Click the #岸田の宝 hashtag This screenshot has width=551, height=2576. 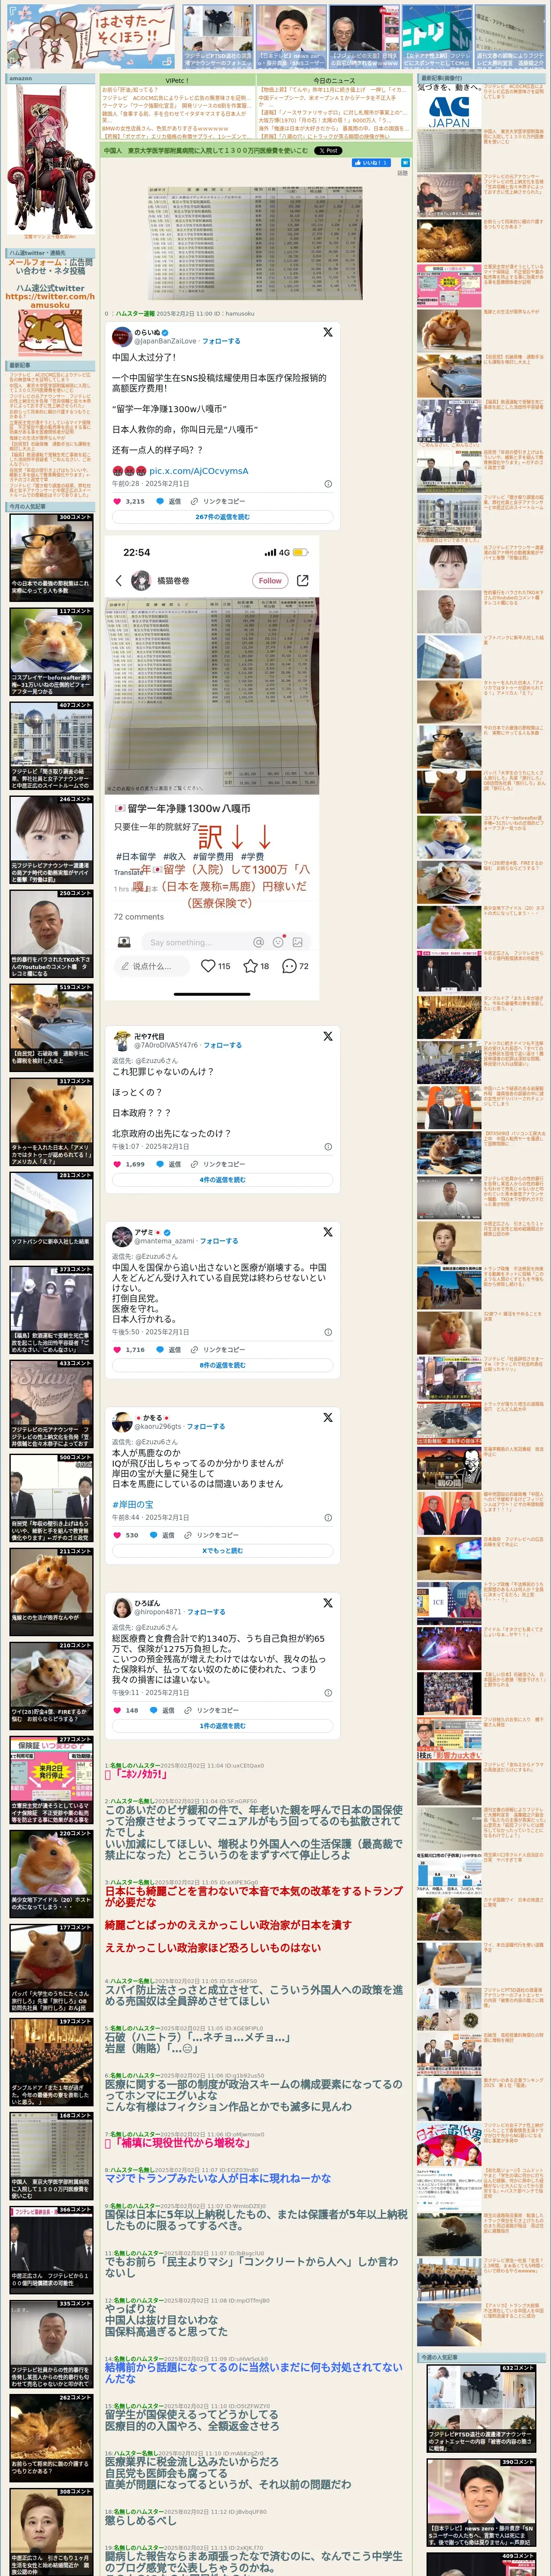pos(133,1504)
